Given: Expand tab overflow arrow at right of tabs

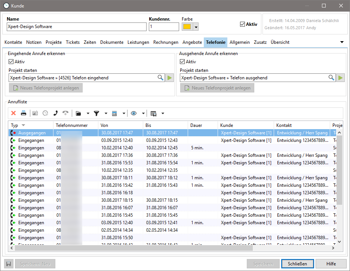Looking at the screenshot, I should tap(342, 42).
